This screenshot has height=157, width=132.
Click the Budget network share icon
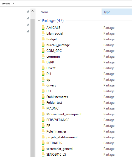(x=43, y=39)
